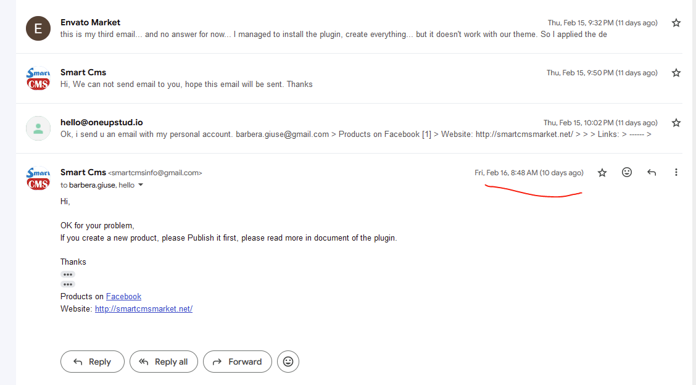Show recipient details dropdown arrow
Image resolution: width=696 pixels, height=385 pixels.
(x=141, y=184)
